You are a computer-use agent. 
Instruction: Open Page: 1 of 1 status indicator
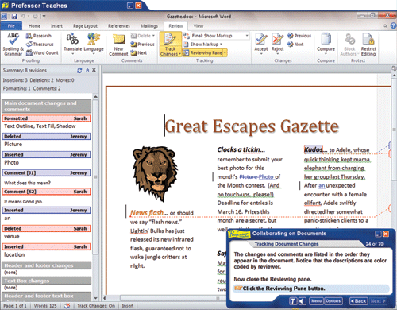coord(15,306)
